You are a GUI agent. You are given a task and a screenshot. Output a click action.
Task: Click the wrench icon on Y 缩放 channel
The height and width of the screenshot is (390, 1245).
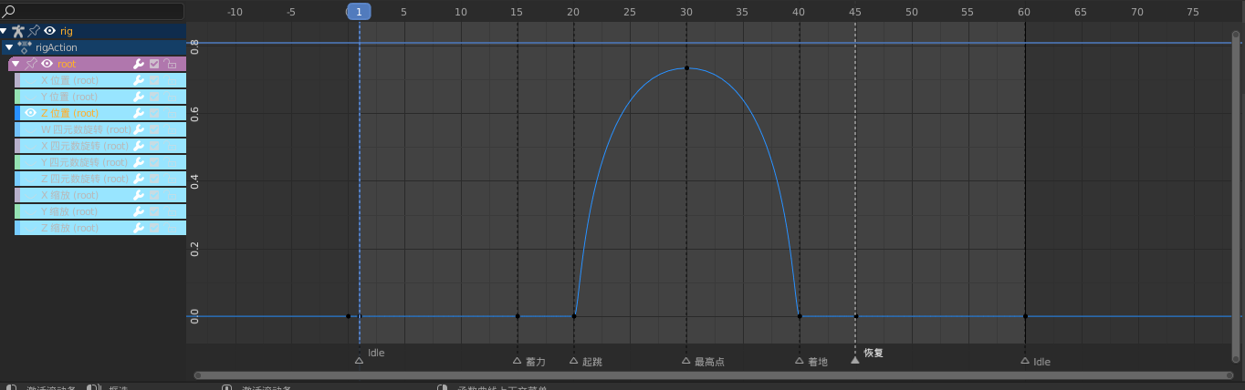click(x=139, y=211)
